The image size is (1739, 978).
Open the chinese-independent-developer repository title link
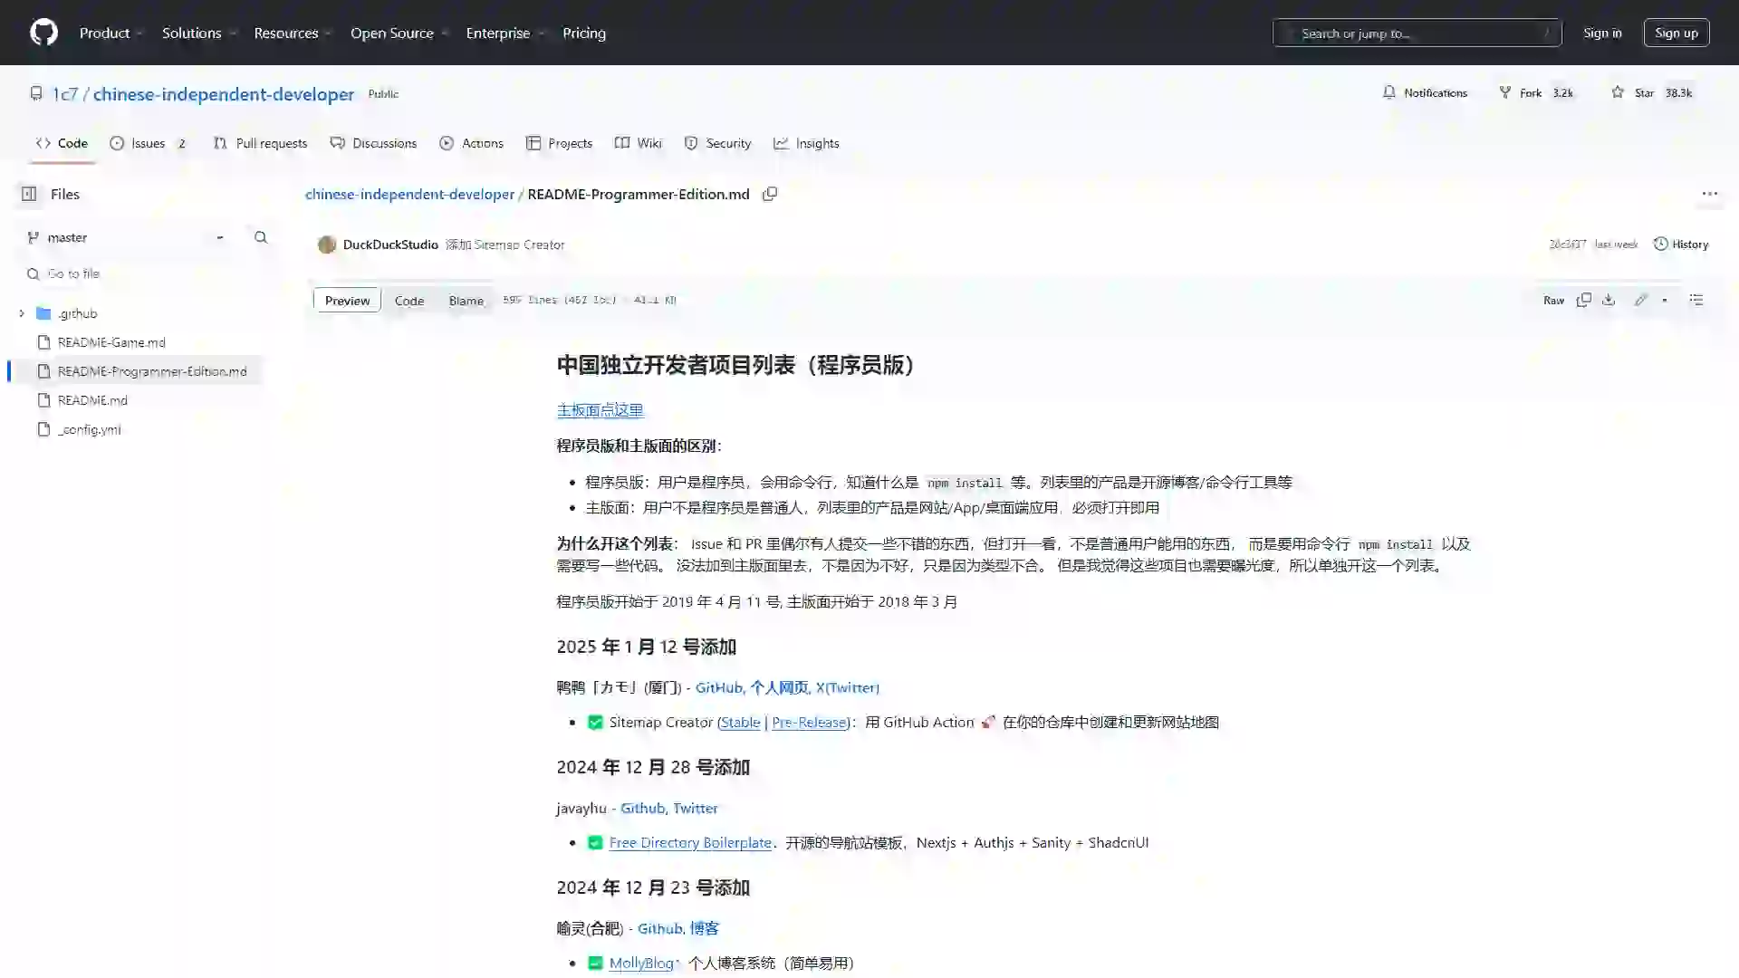pos(224,94)
